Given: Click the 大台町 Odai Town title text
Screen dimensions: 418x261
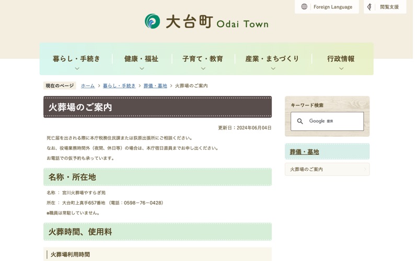Looking at the screenshot, I should (217, 22).
